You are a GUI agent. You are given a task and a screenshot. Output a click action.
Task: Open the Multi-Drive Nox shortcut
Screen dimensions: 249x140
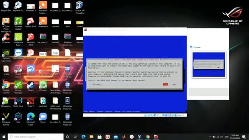[x=18, y=102]
